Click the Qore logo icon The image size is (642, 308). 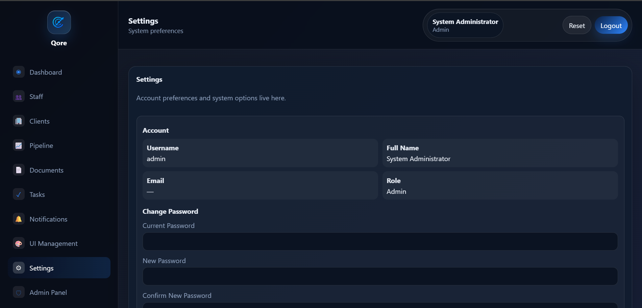coord(59,22)
